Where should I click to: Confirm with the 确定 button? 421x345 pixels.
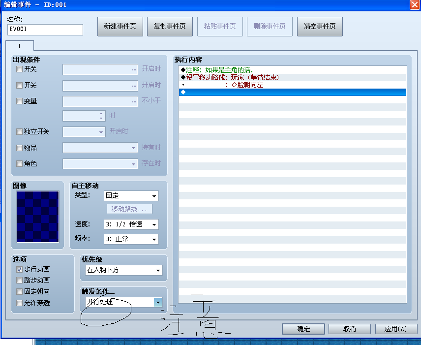point(303,329)
